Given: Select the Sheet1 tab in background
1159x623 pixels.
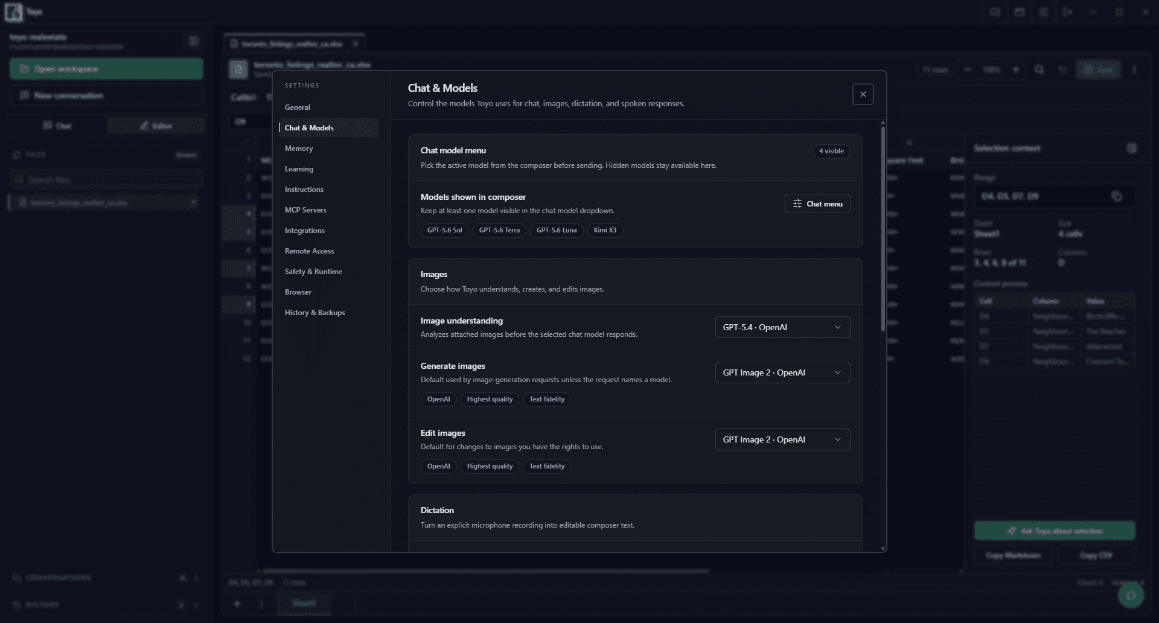Looking at the screenshot, I should click(x=304, y=603).
